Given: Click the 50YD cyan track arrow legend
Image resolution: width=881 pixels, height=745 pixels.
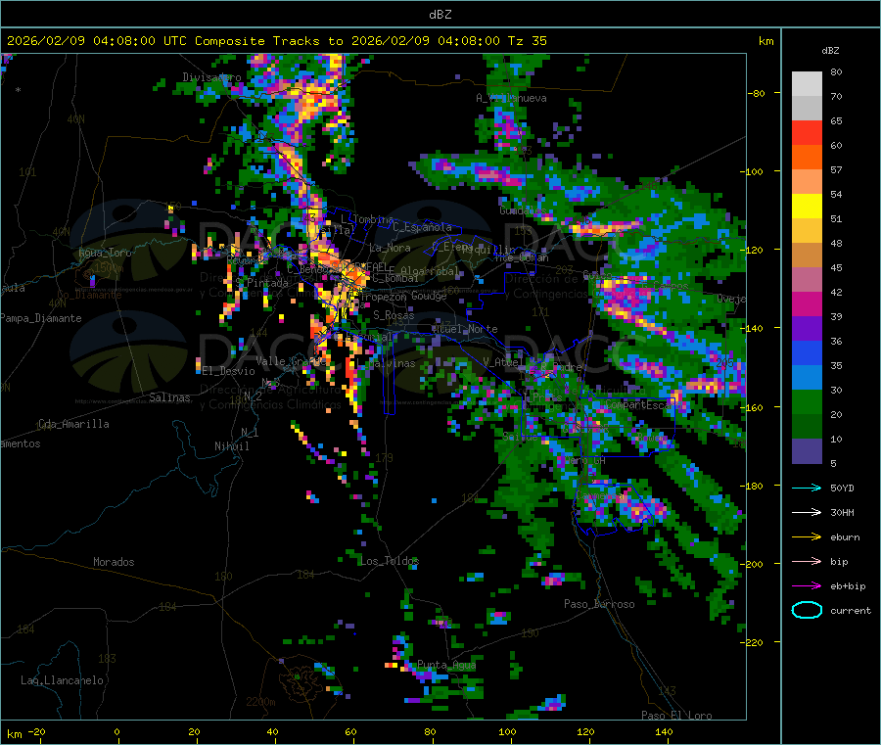Looking at the screenshot, I should click(807, 488).
